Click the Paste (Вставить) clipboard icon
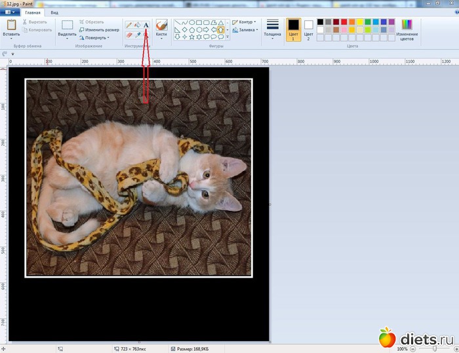Viewport: 459px width, 353px height. 10,25
